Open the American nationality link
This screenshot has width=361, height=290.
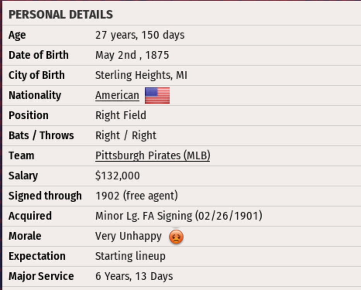[117, 96]
